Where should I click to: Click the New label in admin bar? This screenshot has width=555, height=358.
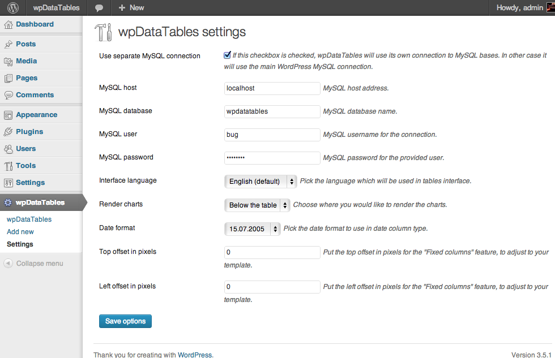(136, 8)
